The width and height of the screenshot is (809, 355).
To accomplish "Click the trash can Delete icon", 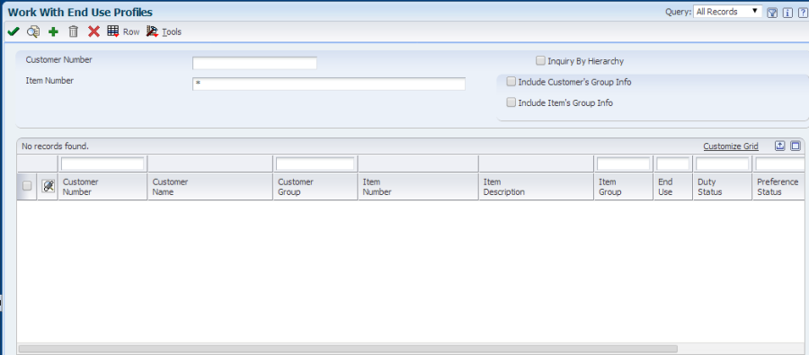I will pyautogui.click(x=74, y=32).
